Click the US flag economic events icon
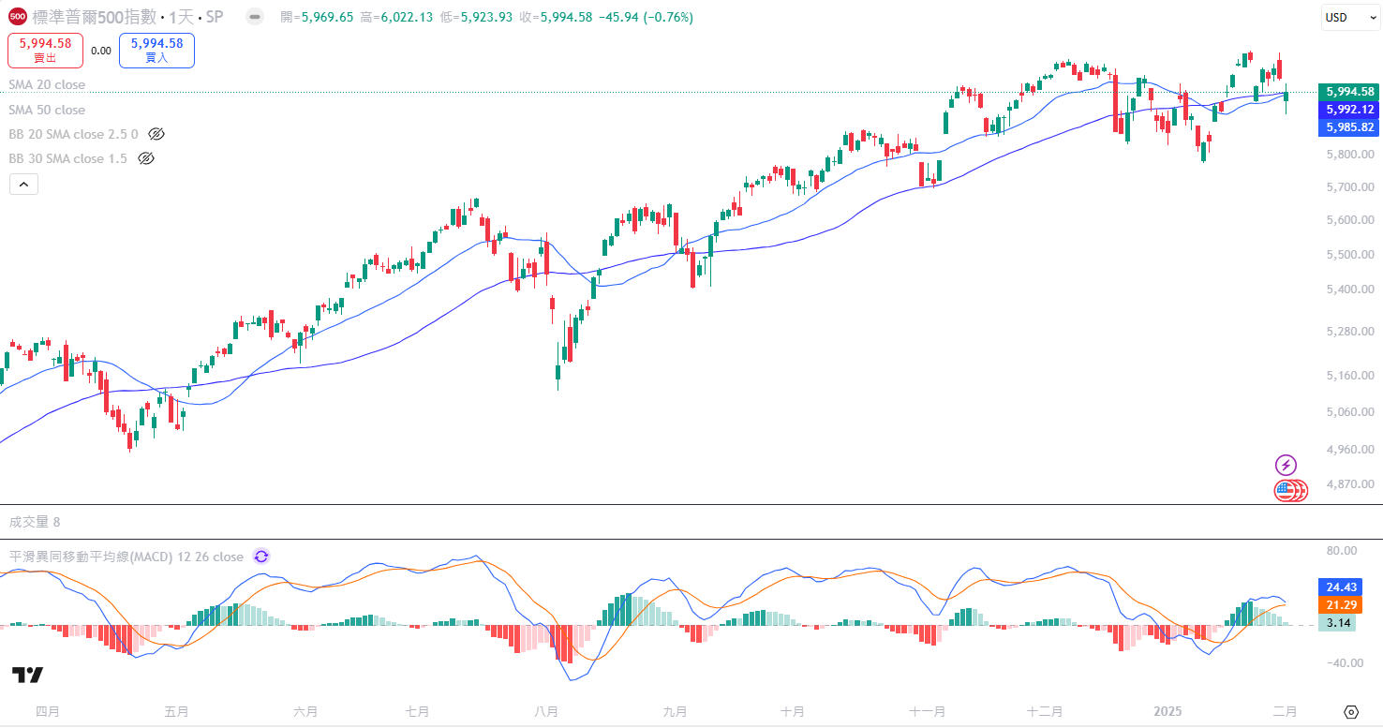The width and height of the screenshot is (1383, 728). [1286, 490]
